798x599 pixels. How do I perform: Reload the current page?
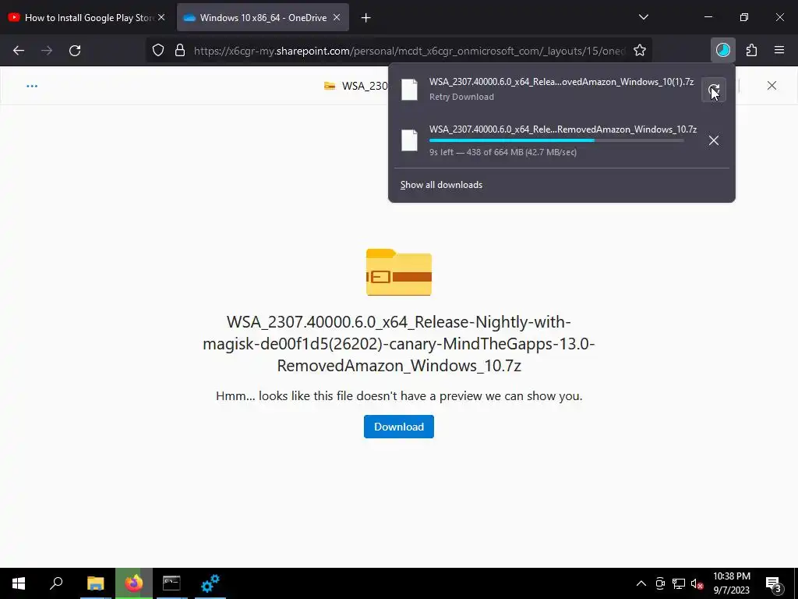(75, 51)
